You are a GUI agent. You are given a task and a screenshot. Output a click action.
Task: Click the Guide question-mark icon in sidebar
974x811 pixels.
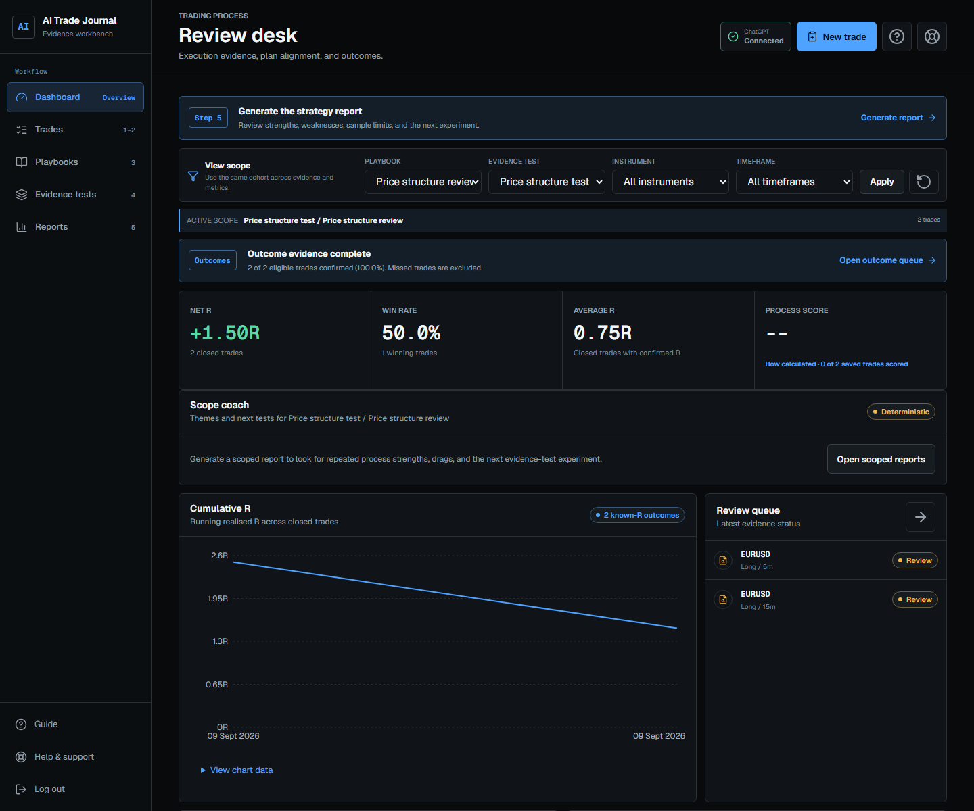21,724
